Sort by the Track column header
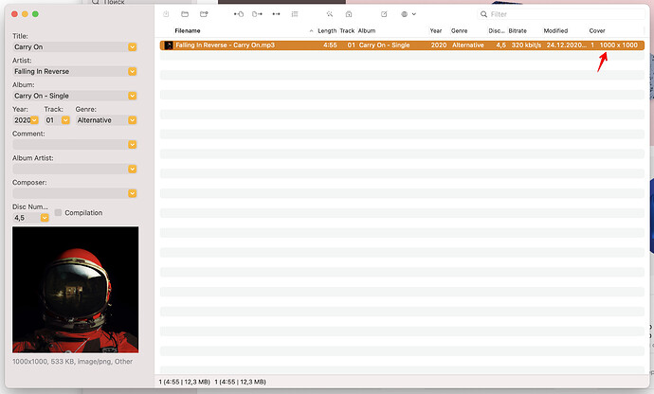 347,31
